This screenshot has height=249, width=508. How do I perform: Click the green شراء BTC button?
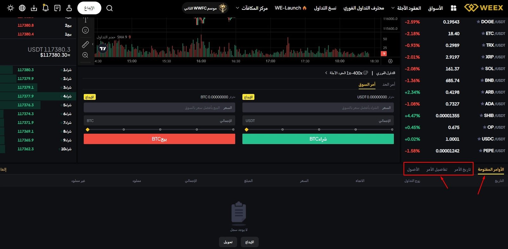click(x=318, y=139)
